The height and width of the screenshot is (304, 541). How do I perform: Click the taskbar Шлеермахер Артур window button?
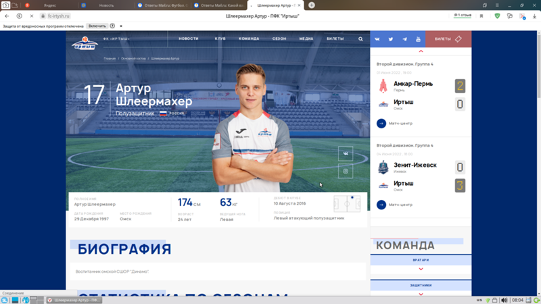click(74, 300)
